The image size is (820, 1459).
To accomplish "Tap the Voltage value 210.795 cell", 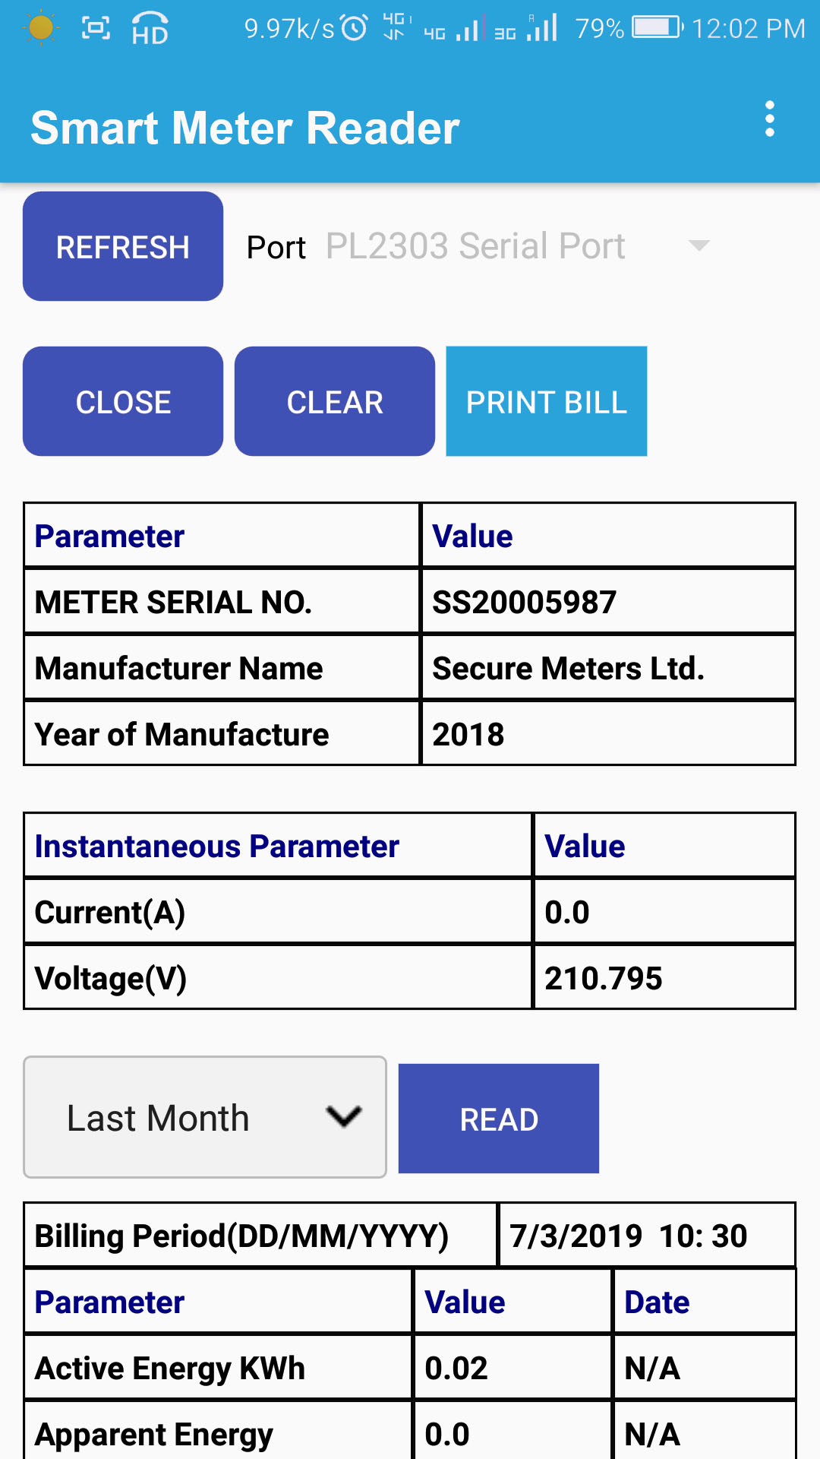I will (603, 978).
